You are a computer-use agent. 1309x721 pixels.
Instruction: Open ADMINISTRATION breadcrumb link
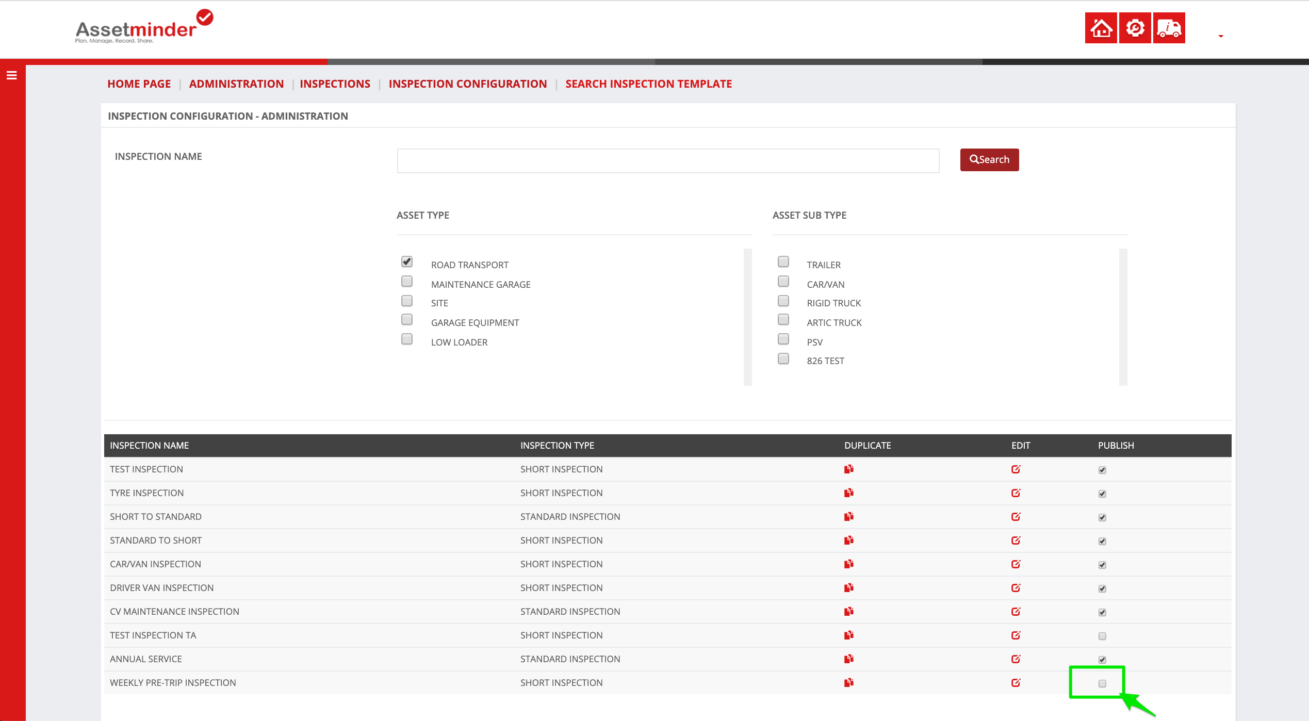tap(236, 84)
